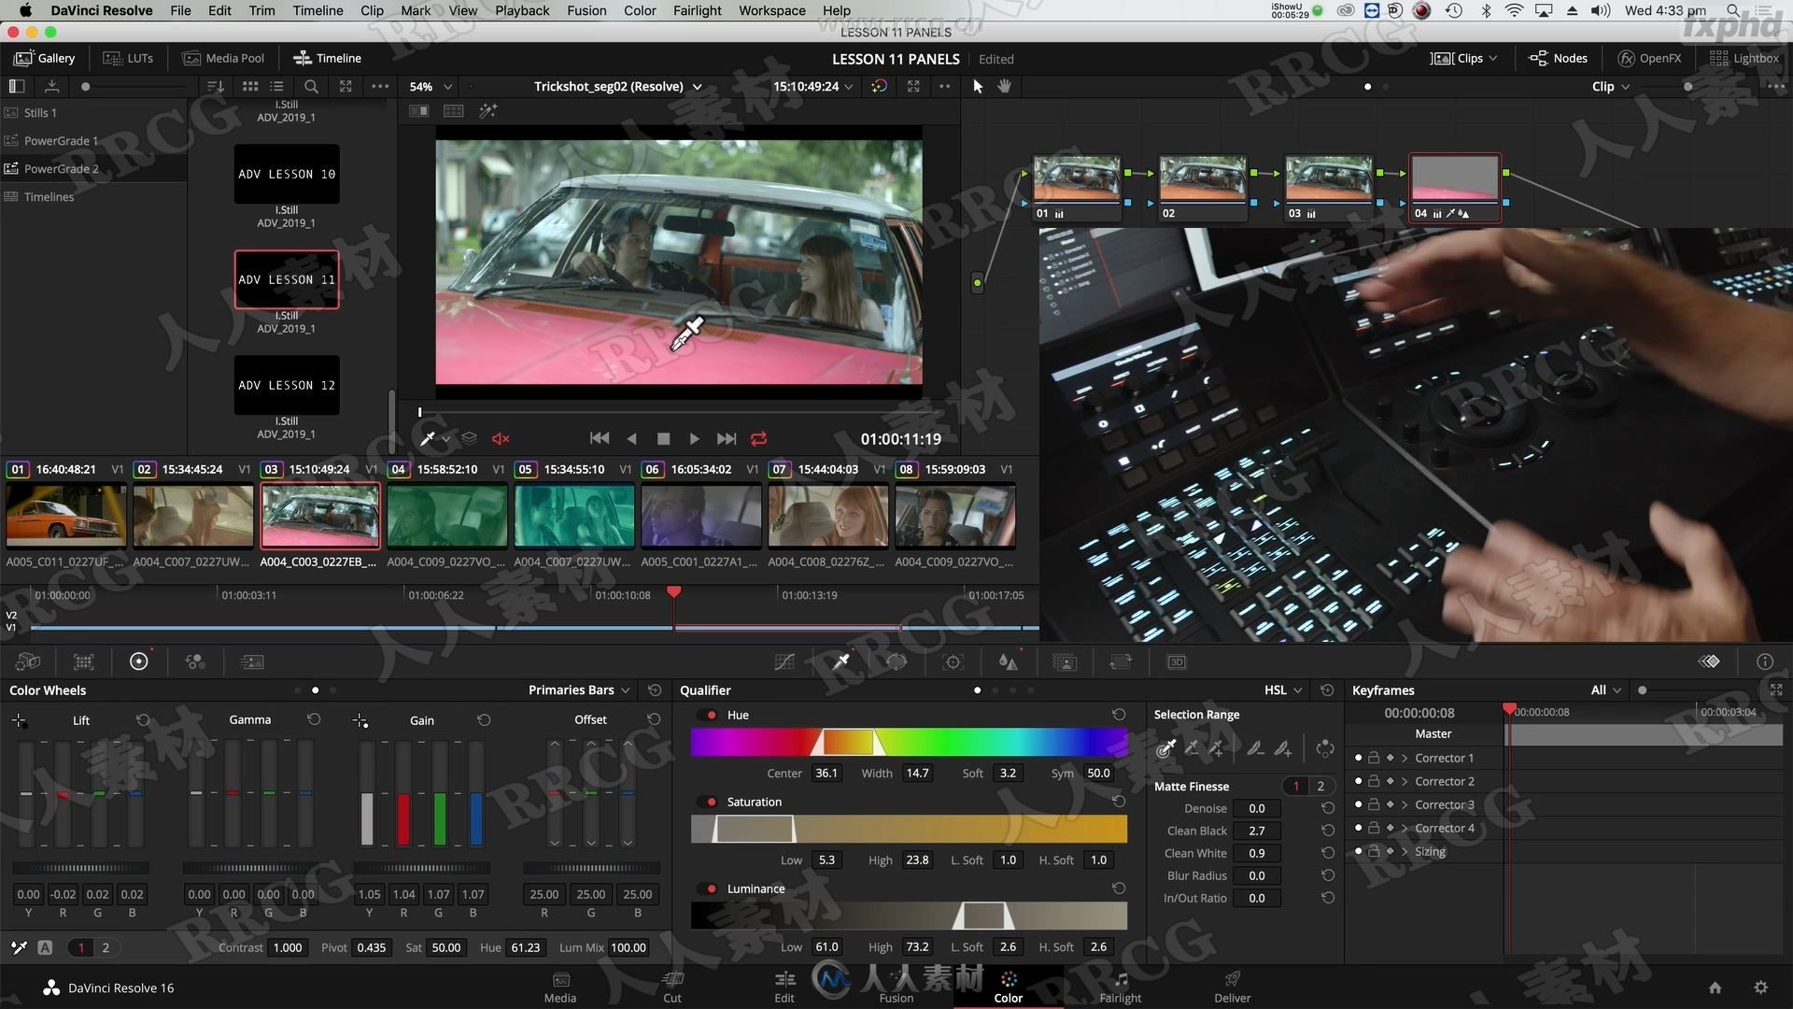
Task: Toggle the Saturation qualifier enable dot
Action: click(x=712, y=802)
